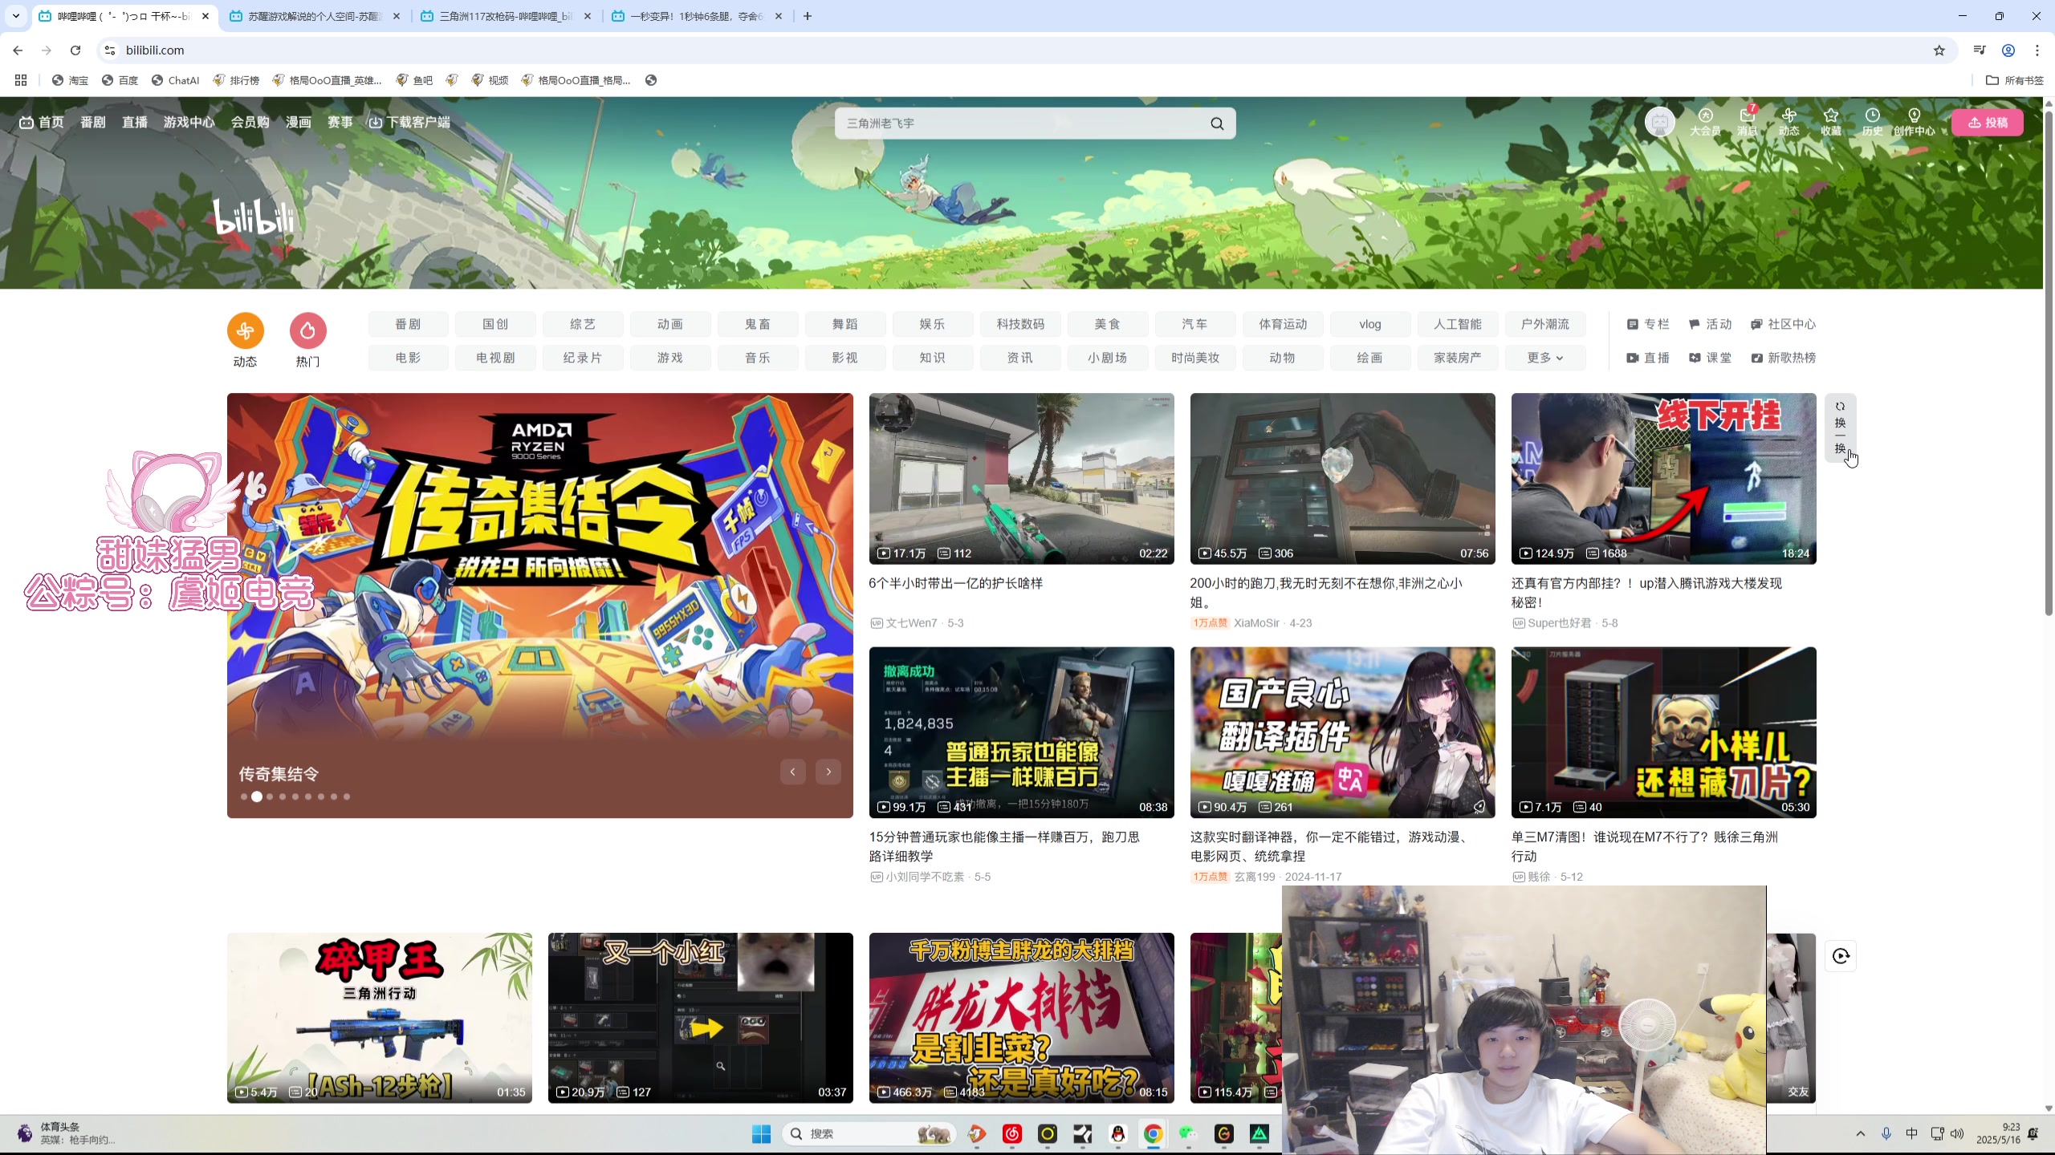Open a new browser tab
Image resolution: width=2055 pixels, height=1155 pixels.
[808, 16]
